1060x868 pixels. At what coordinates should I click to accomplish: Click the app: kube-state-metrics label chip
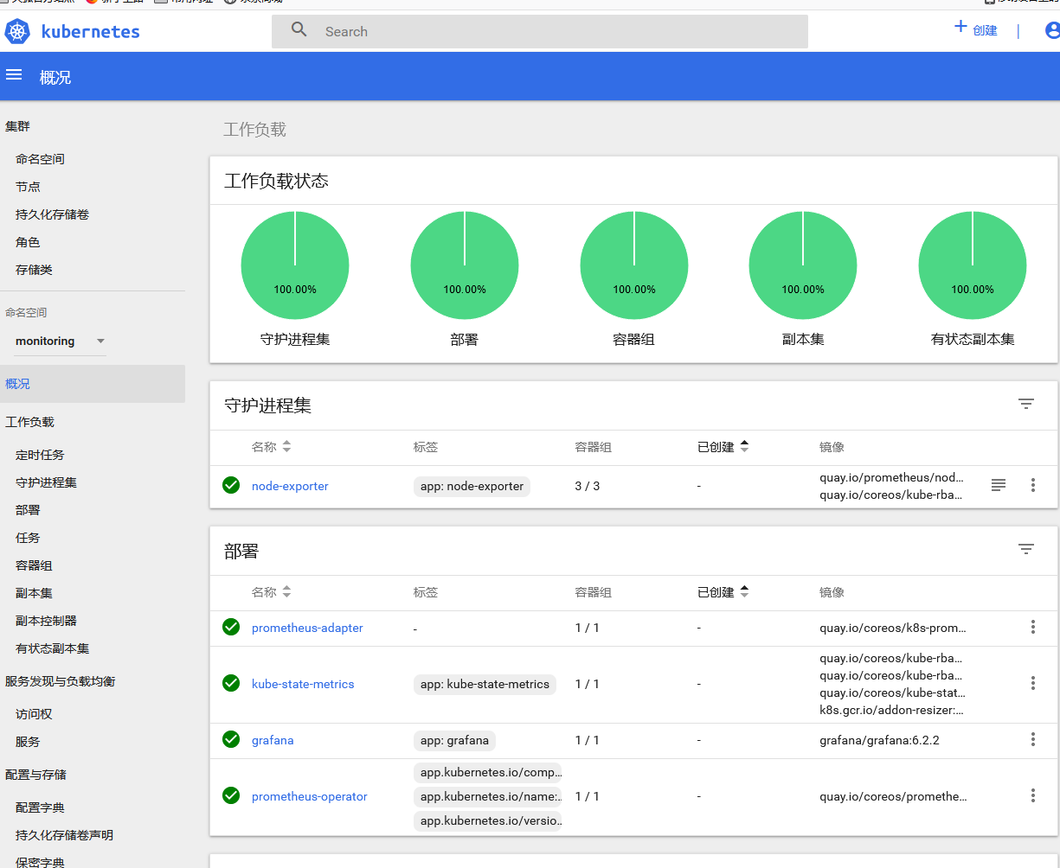click(485, 684)
